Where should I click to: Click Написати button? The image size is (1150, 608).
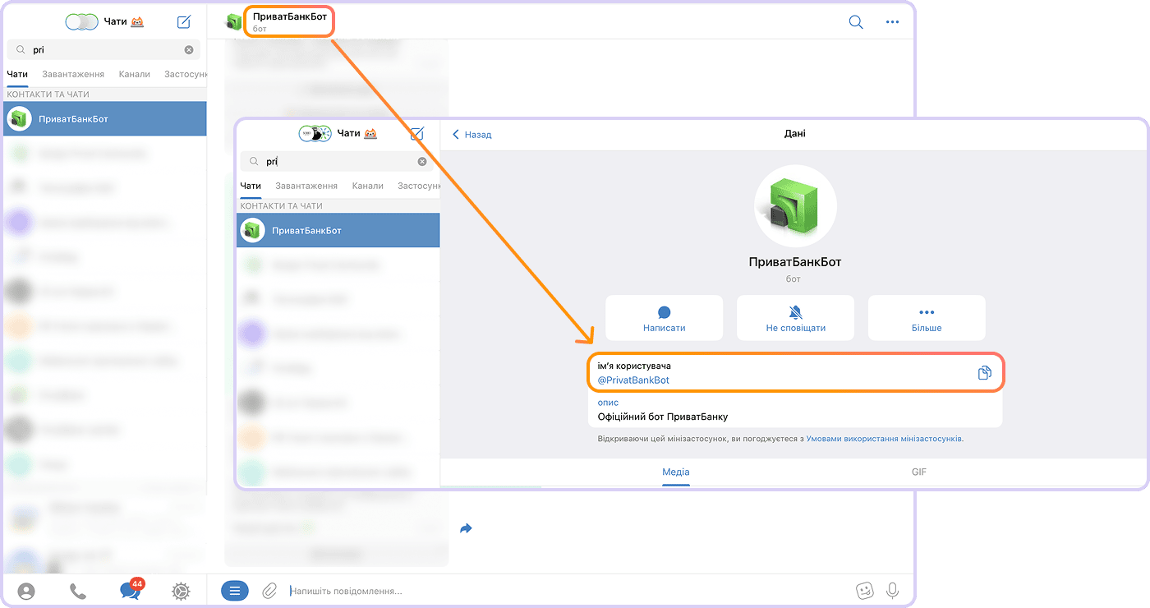[665, 318]
